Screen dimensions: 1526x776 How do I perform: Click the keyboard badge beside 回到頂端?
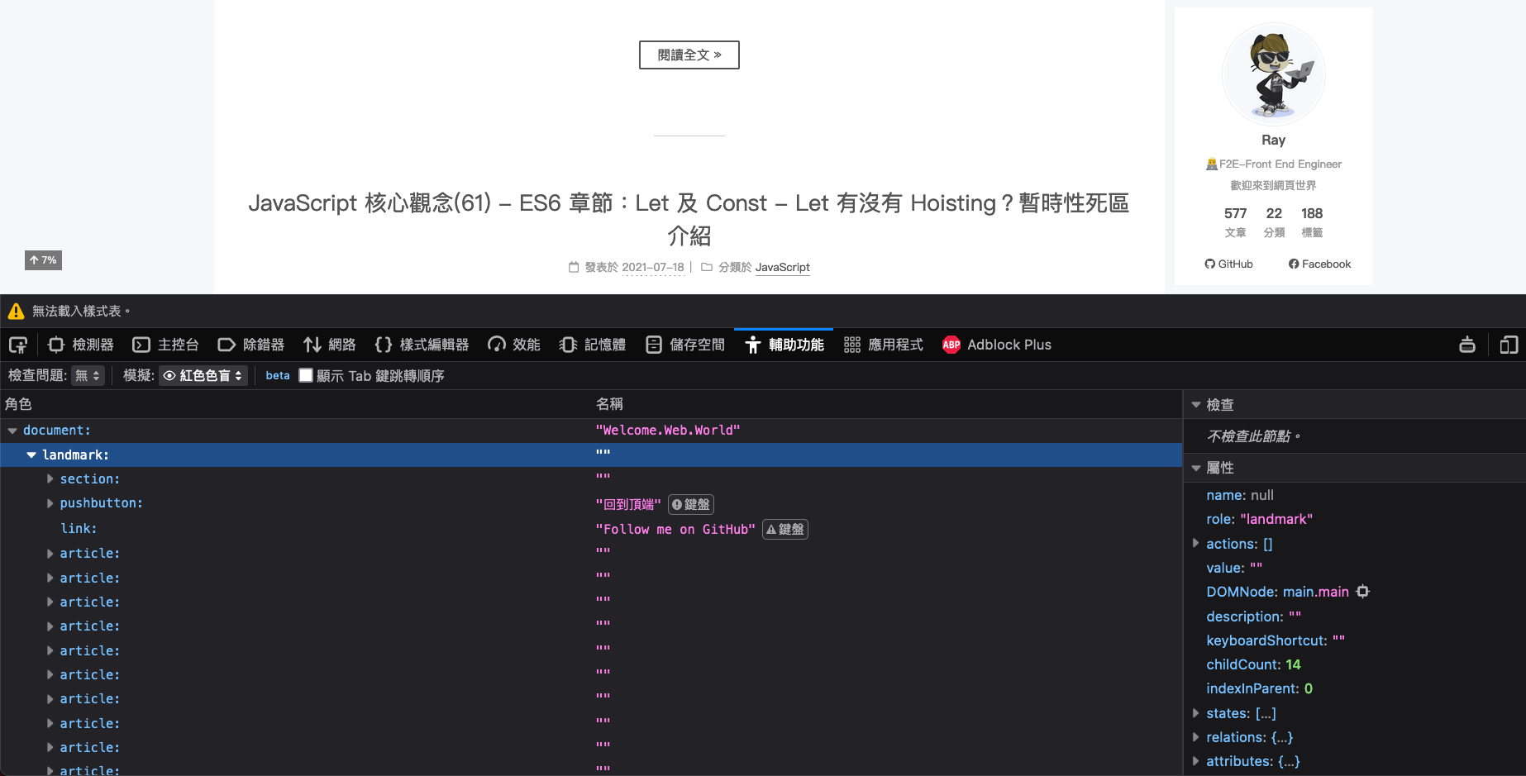[691, 505]
